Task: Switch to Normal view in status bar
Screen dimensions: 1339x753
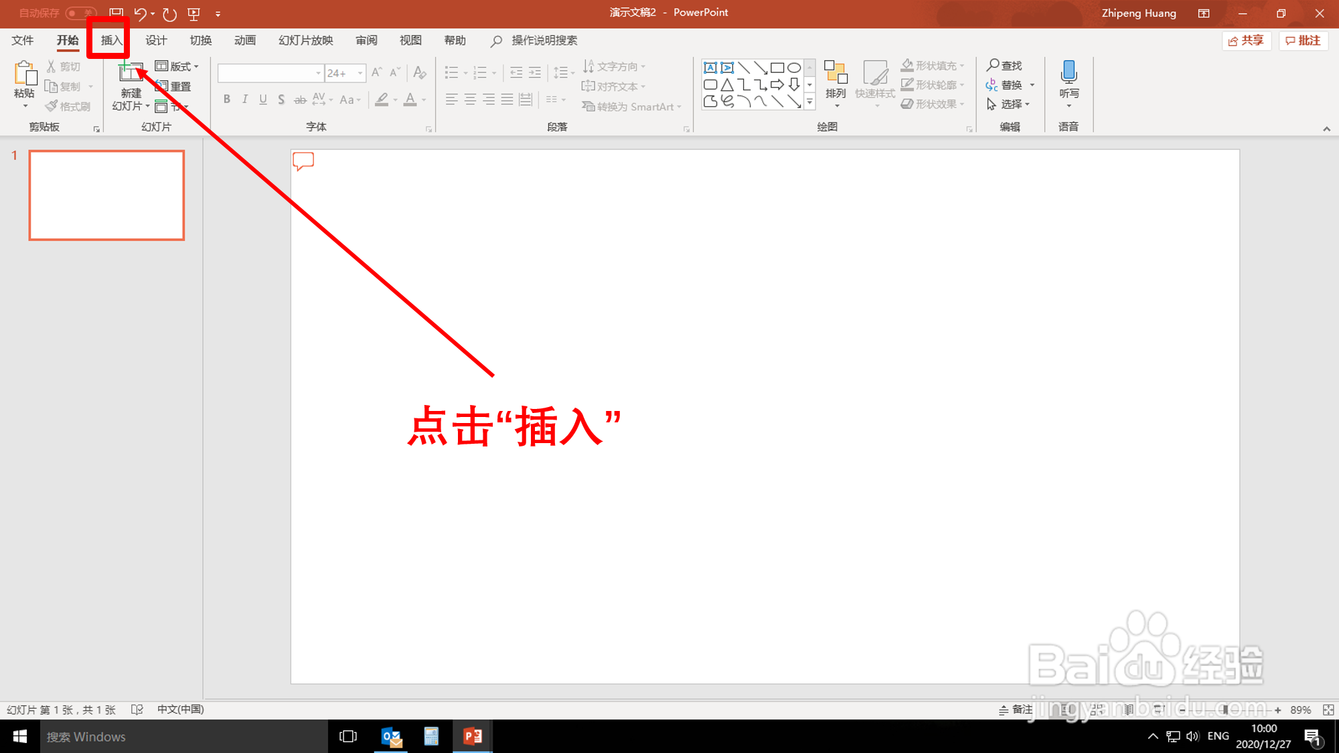Action: click(1067, 709)
